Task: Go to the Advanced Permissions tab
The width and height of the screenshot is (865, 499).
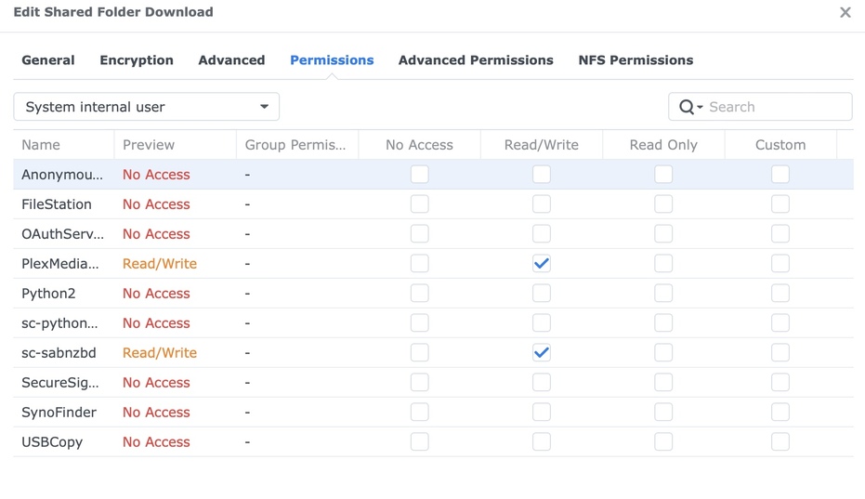Action: pyautogui.click(x=476, y=60)
